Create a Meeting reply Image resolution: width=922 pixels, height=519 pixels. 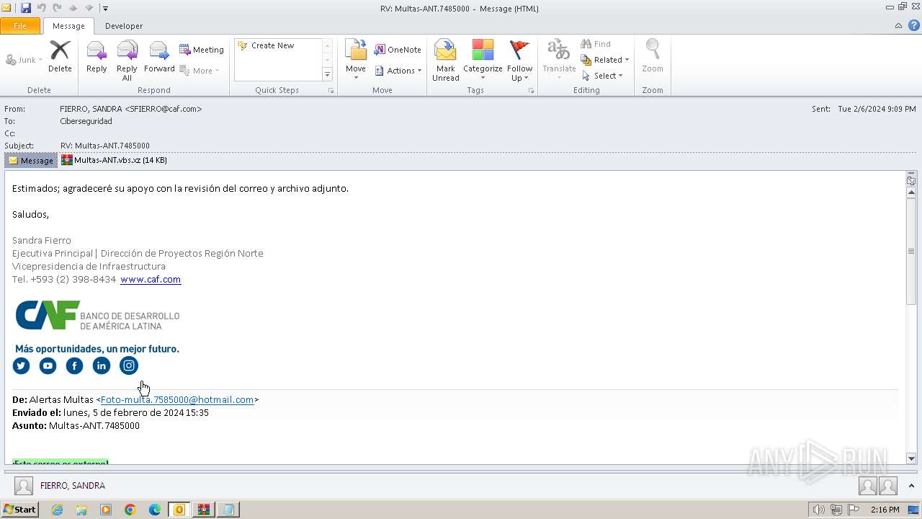point(202,50)
